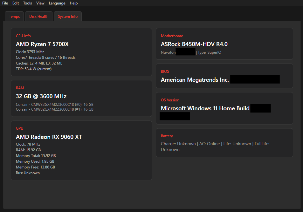
Task: Click the RAM heading
Action: 20,88
